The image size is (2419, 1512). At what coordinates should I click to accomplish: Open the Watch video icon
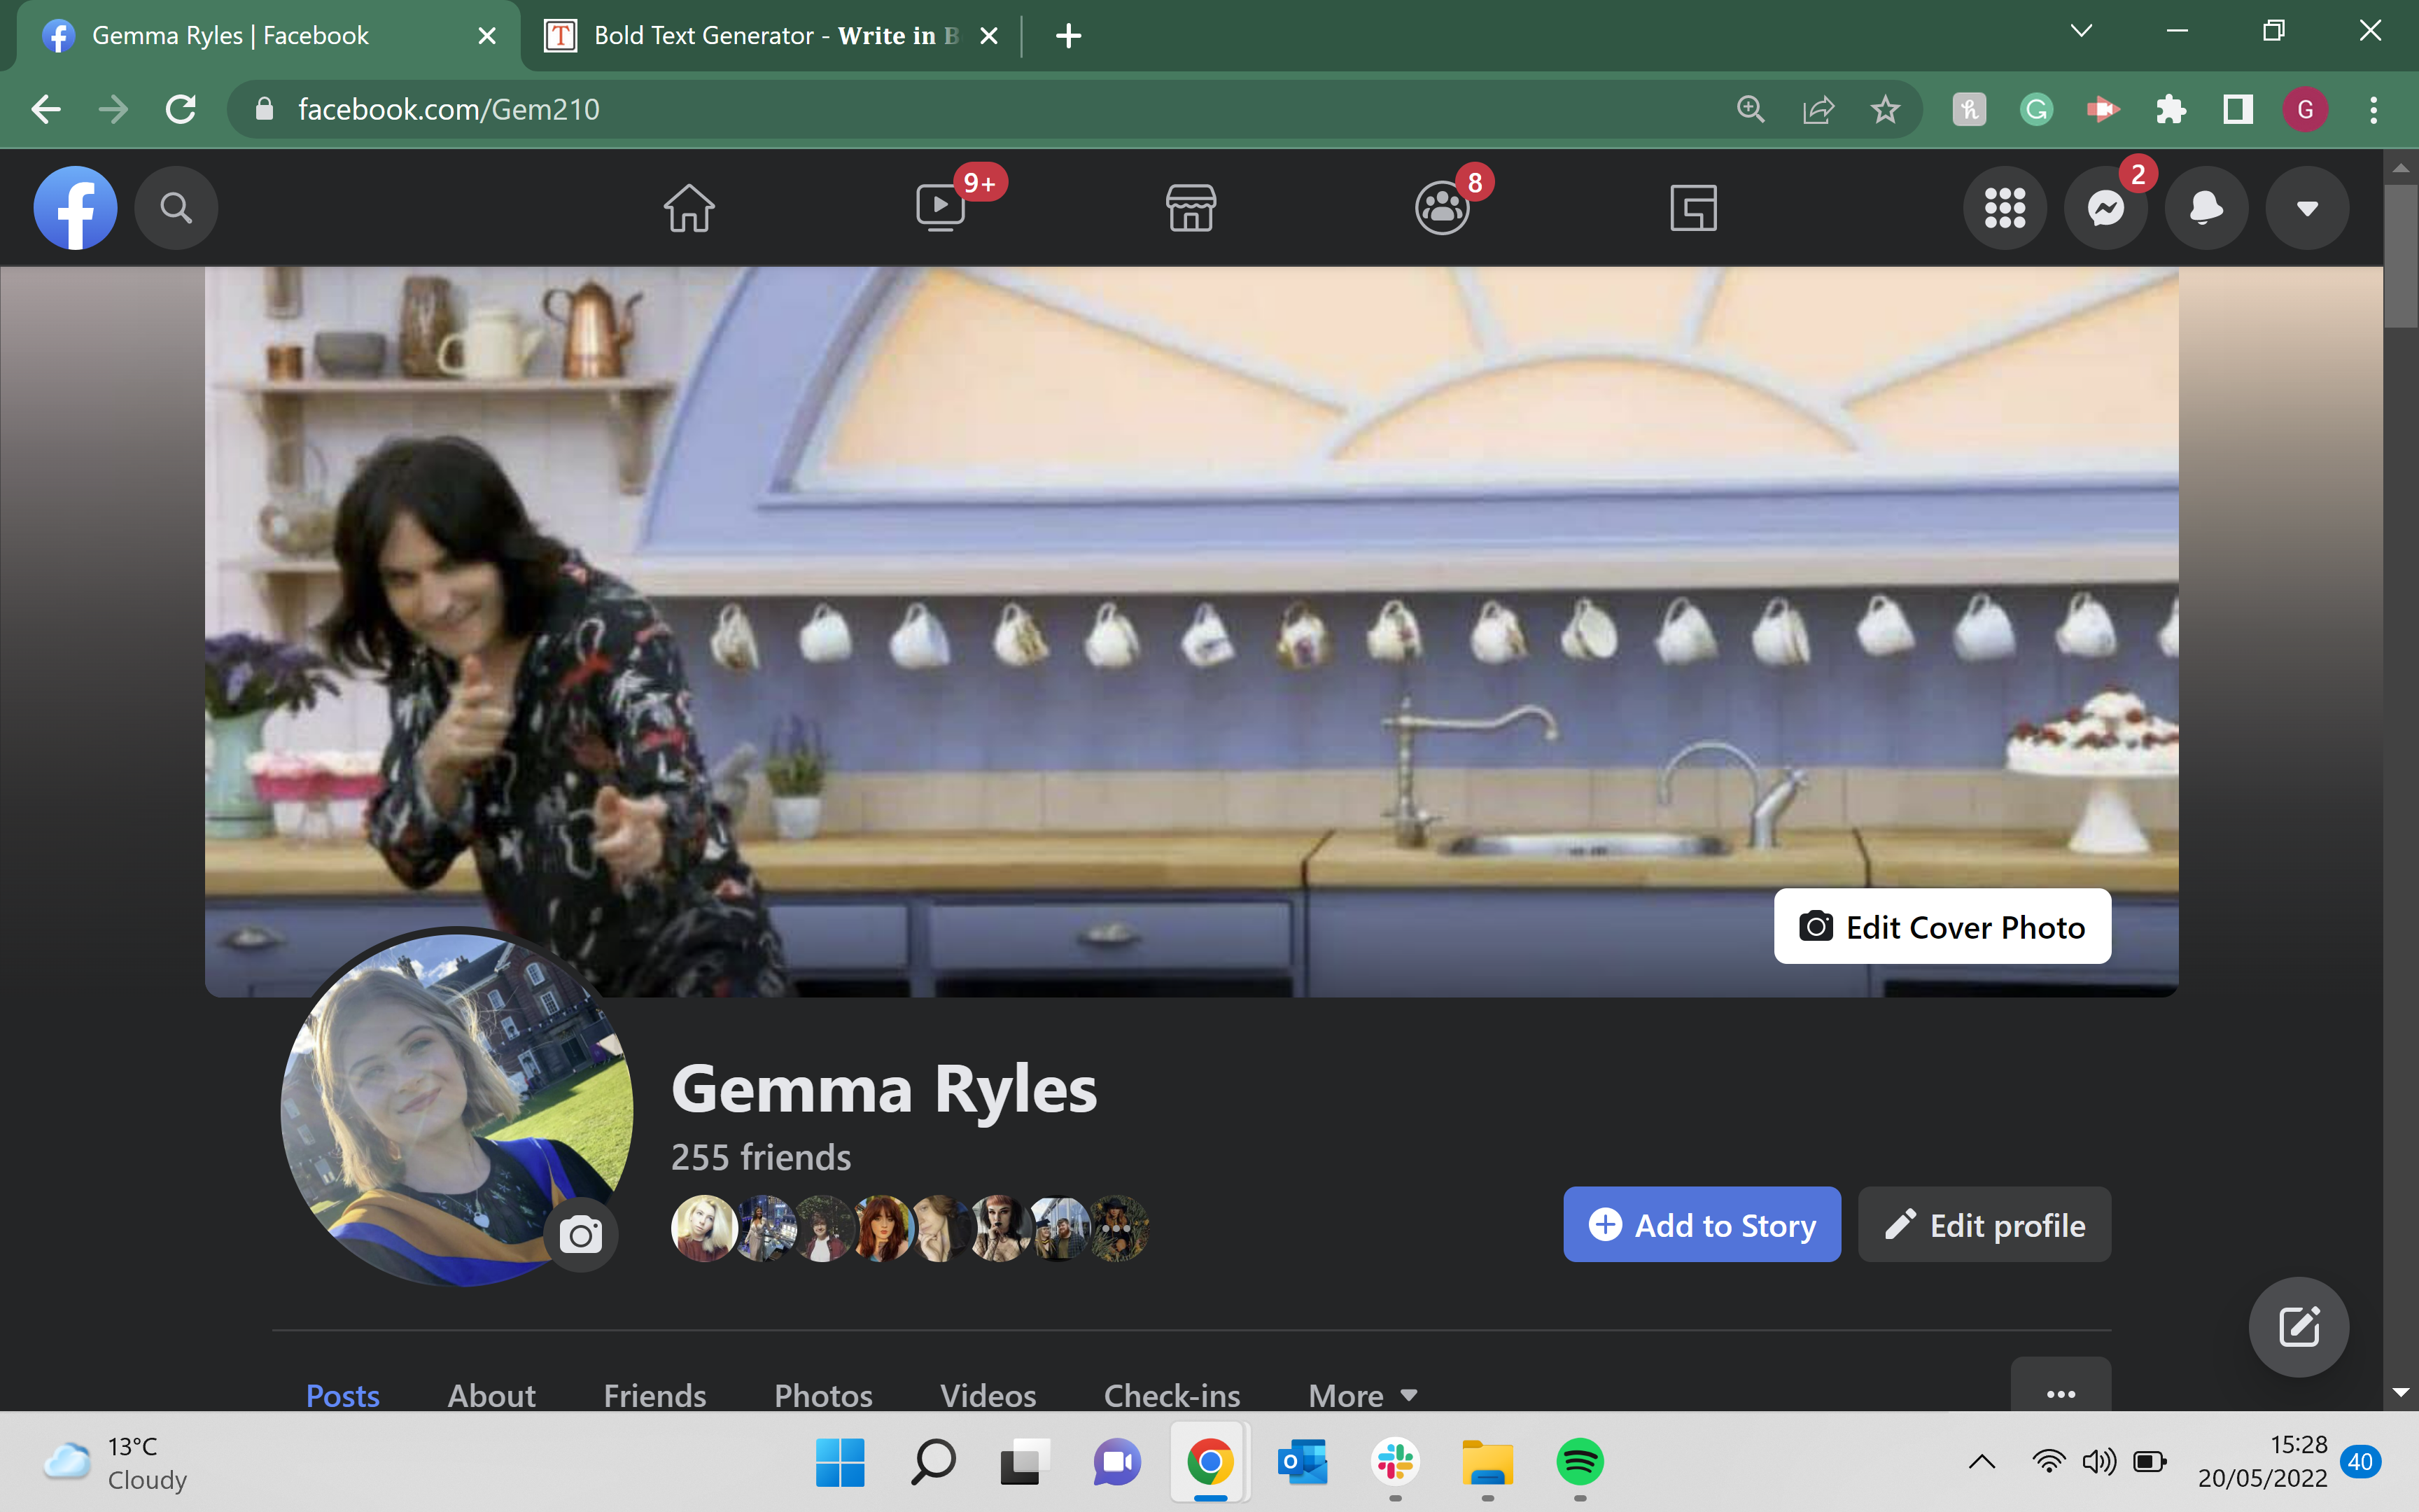[941, 208]
